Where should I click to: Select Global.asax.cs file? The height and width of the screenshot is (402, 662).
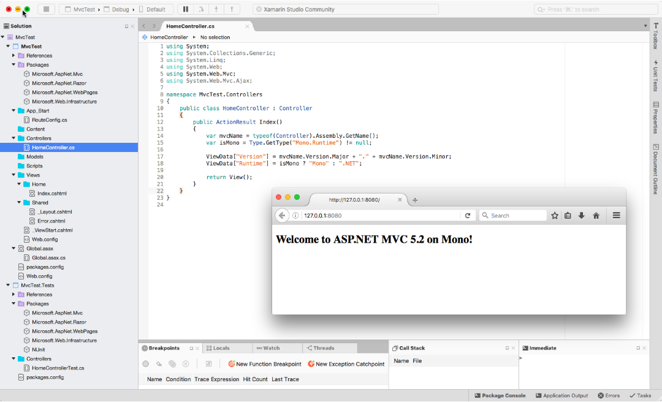click(48, 257)
